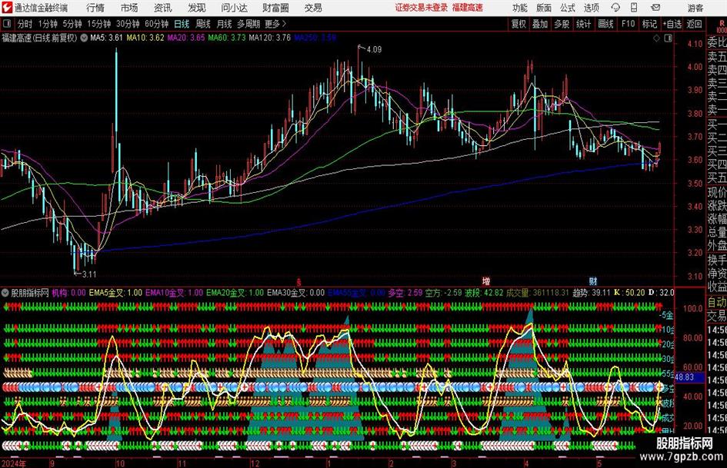Open the 多周期 multi-period view
The width and height of the screenshot is (727, 468).
pyautogui.click(x=248, y=24)
